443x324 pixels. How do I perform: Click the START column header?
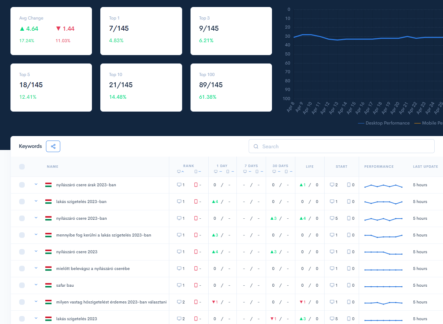[342, 167]
